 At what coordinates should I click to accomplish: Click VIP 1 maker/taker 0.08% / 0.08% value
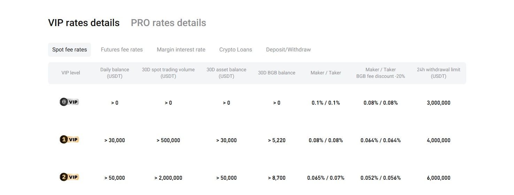(x=326, y=140)
